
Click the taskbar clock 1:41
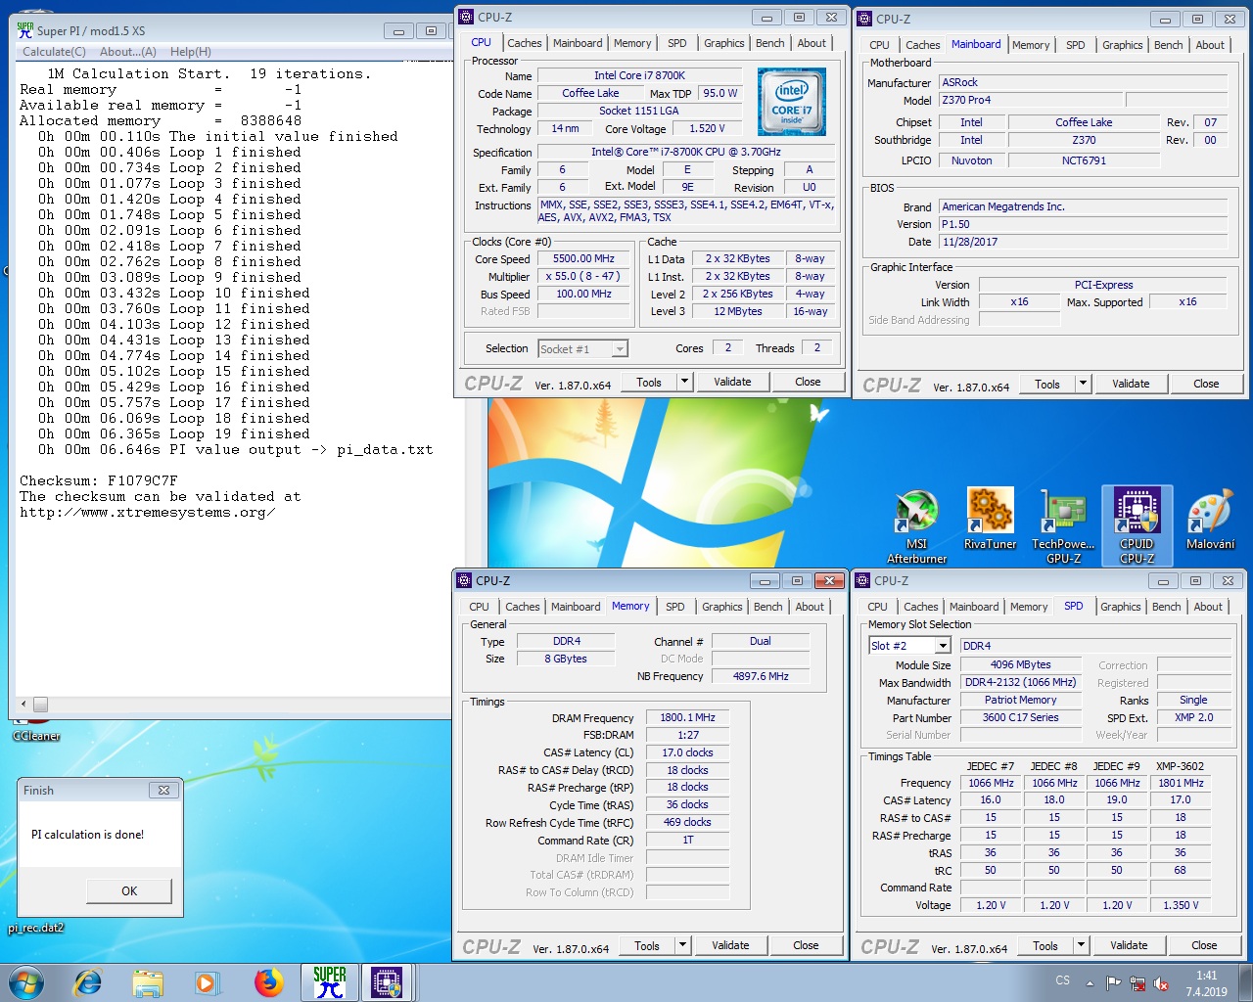(x=1207, y=976)
